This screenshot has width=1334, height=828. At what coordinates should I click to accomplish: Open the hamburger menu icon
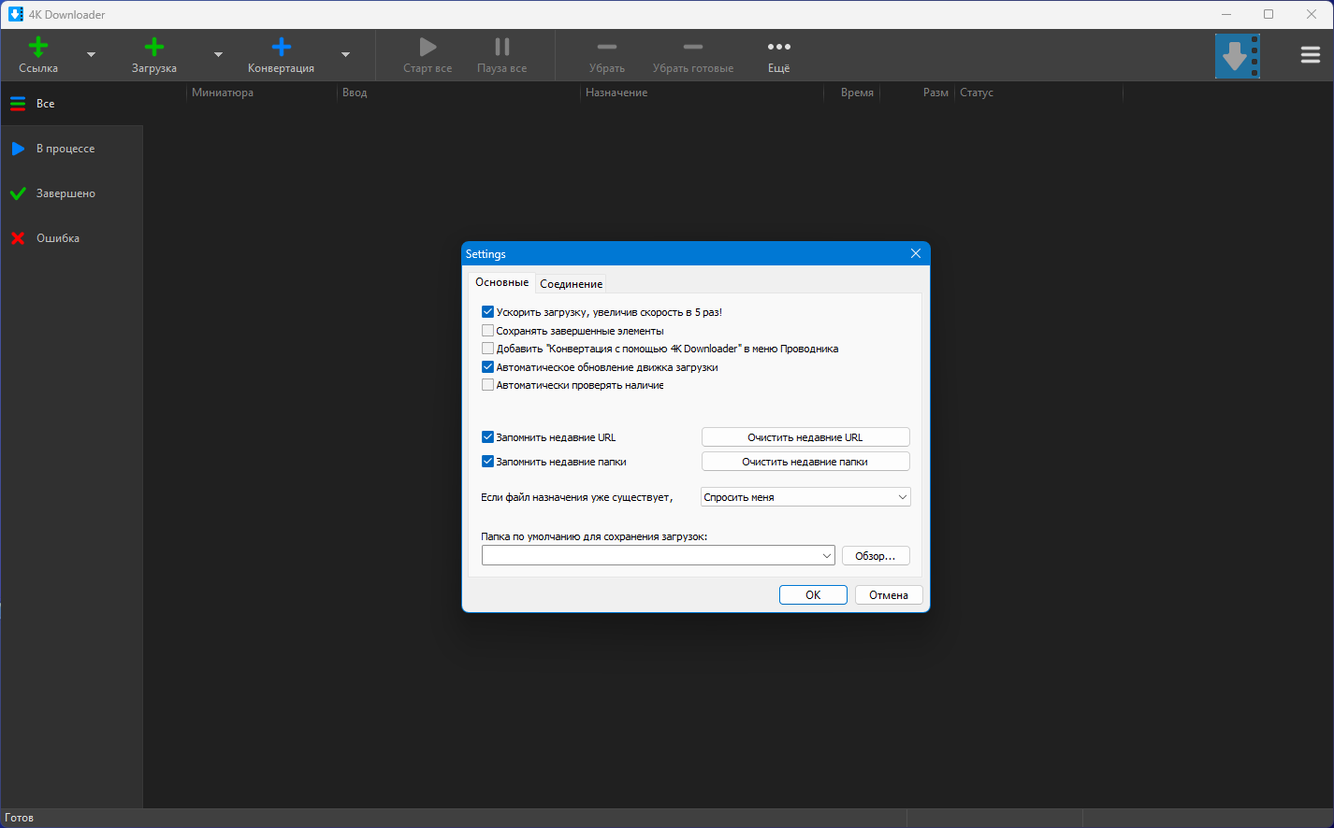tap(1310, 55)
